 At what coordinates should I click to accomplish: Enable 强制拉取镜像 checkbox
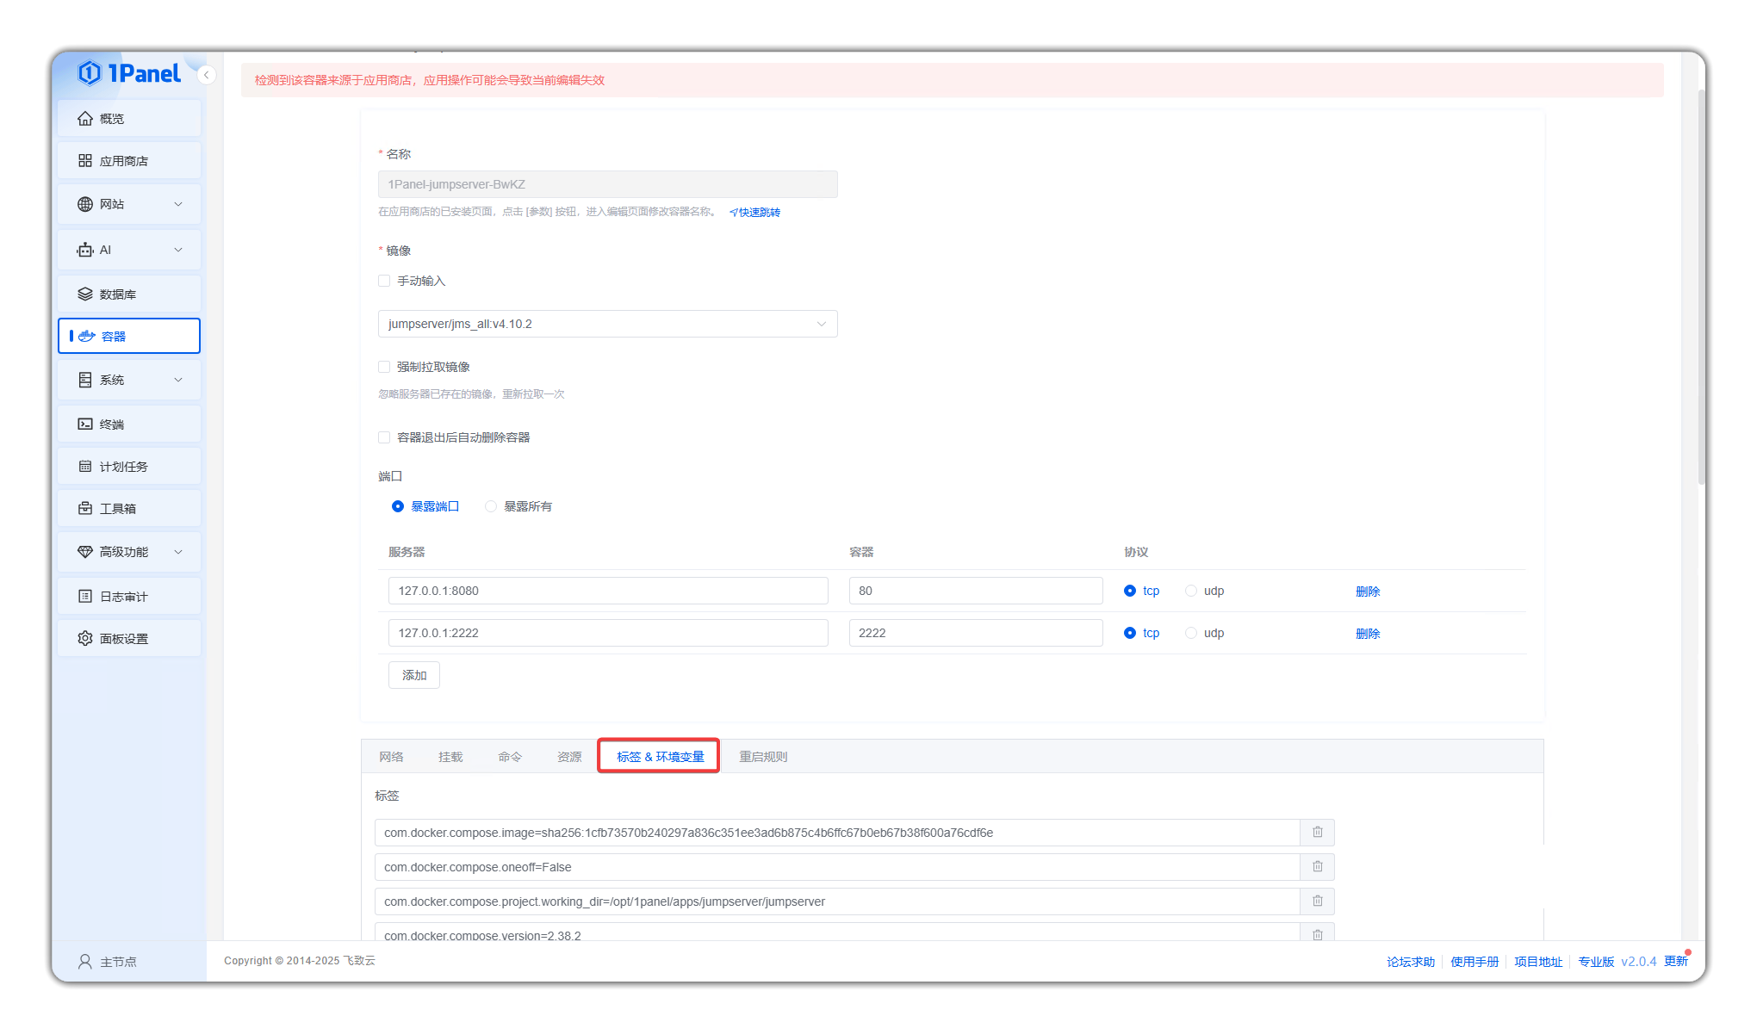pyautogui.click(x=384, y=367)
